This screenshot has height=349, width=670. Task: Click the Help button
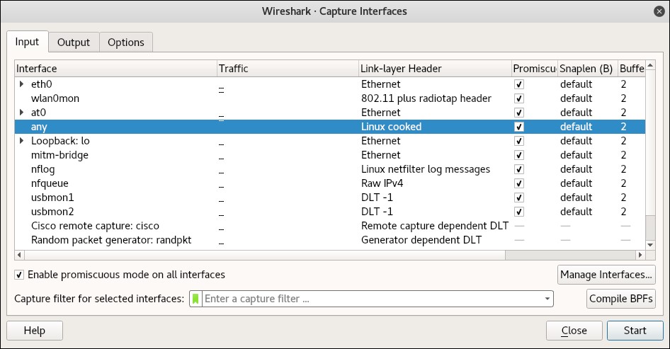[x=35, y=331]
